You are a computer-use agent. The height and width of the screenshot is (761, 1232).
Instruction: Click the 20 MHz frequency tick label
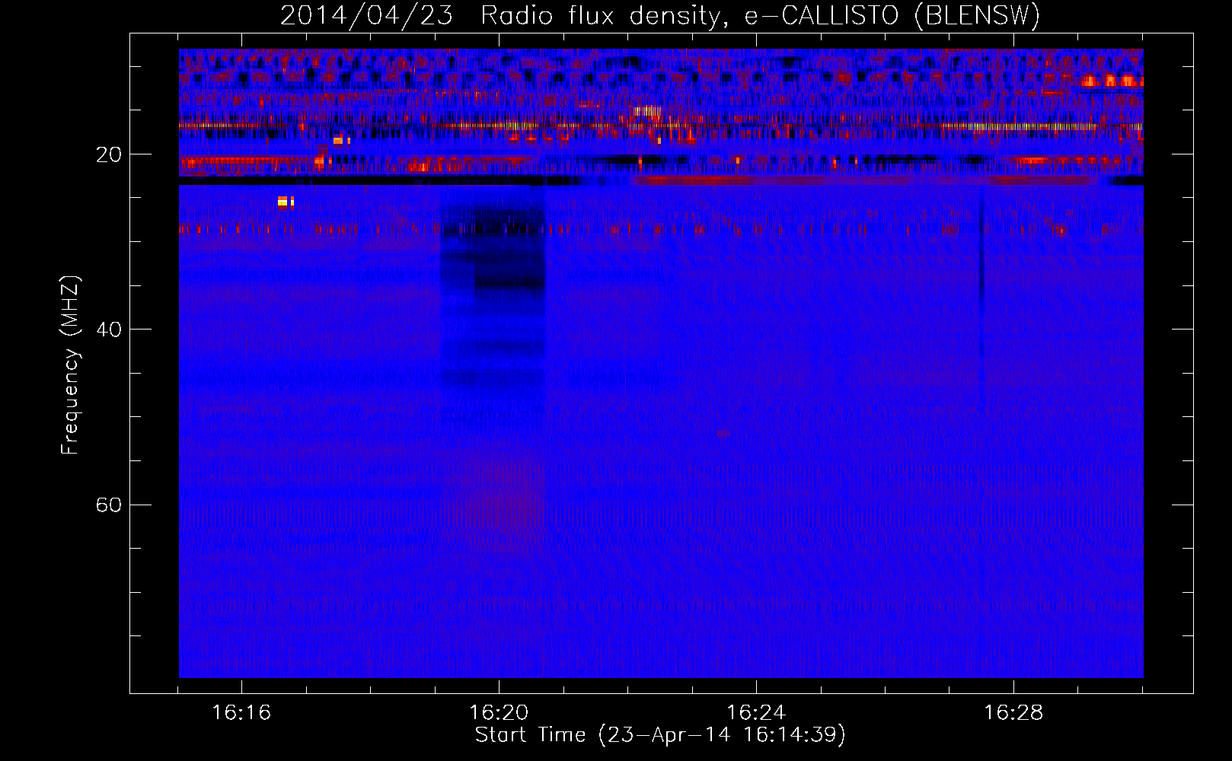point(109,154)
